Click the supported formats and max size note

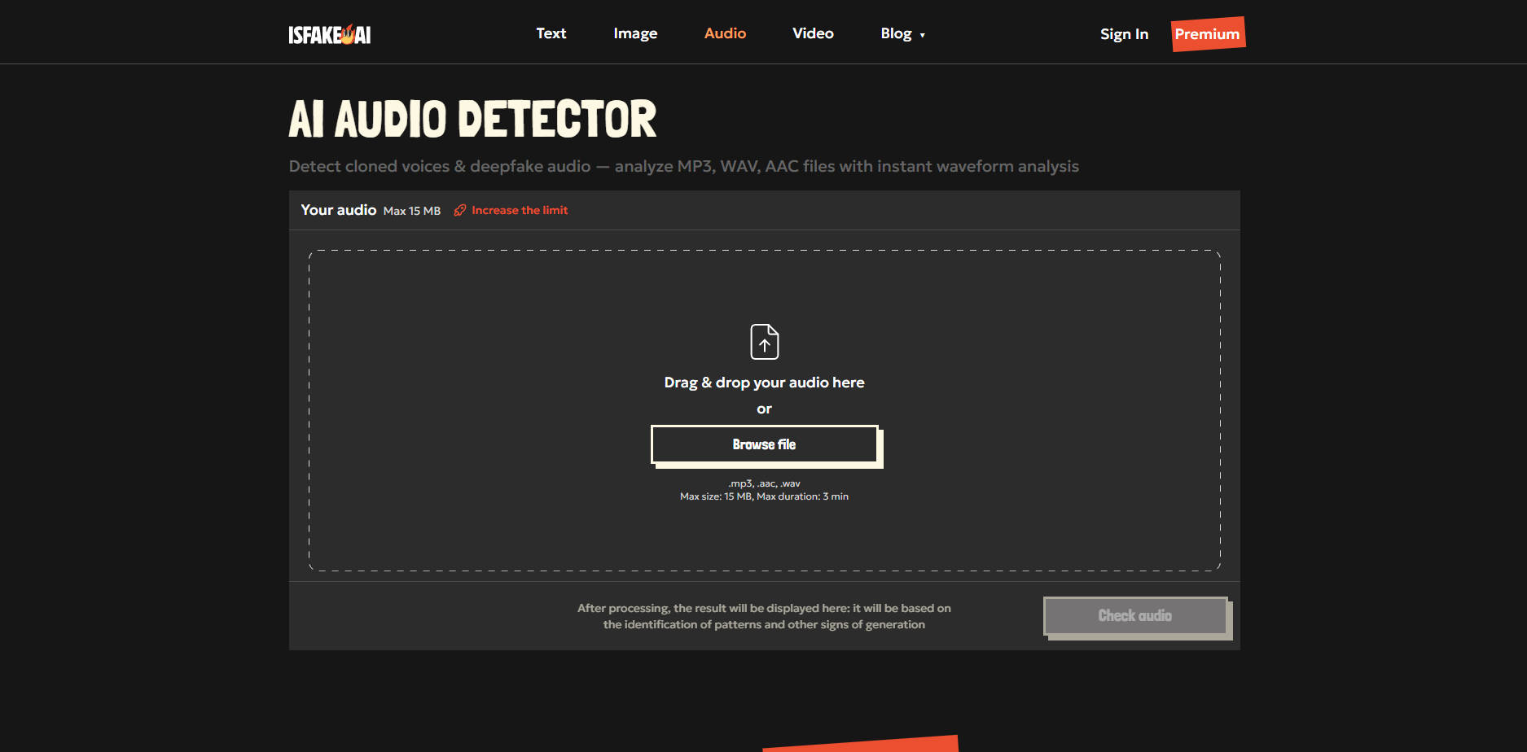pos(764,490)
